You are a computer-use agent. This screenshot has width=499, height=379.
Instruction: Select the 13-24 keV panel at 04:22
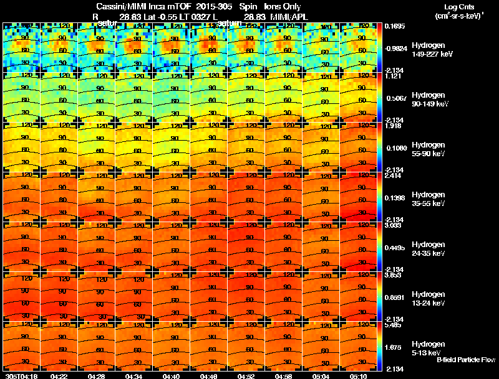pos(59,296)
